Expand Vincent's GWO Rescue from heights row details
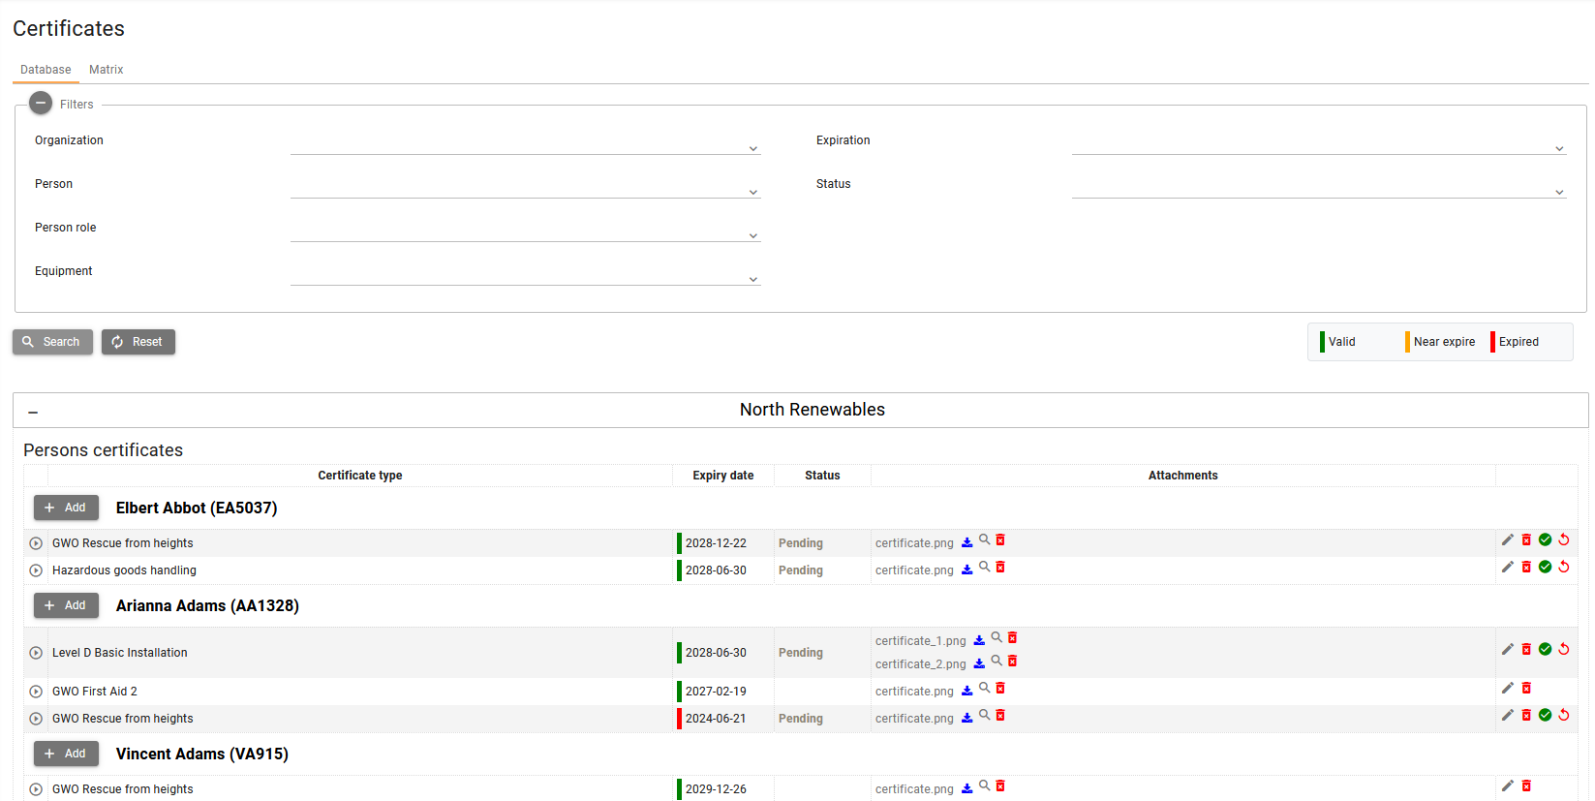Viewport: 1595px width, 801px height. pyautogui.click(x=36, y=789)
